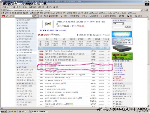The image size is (150, 113).
Task: Open the Yahoo toolbar game (게임) item
Action: click(130, 16)
